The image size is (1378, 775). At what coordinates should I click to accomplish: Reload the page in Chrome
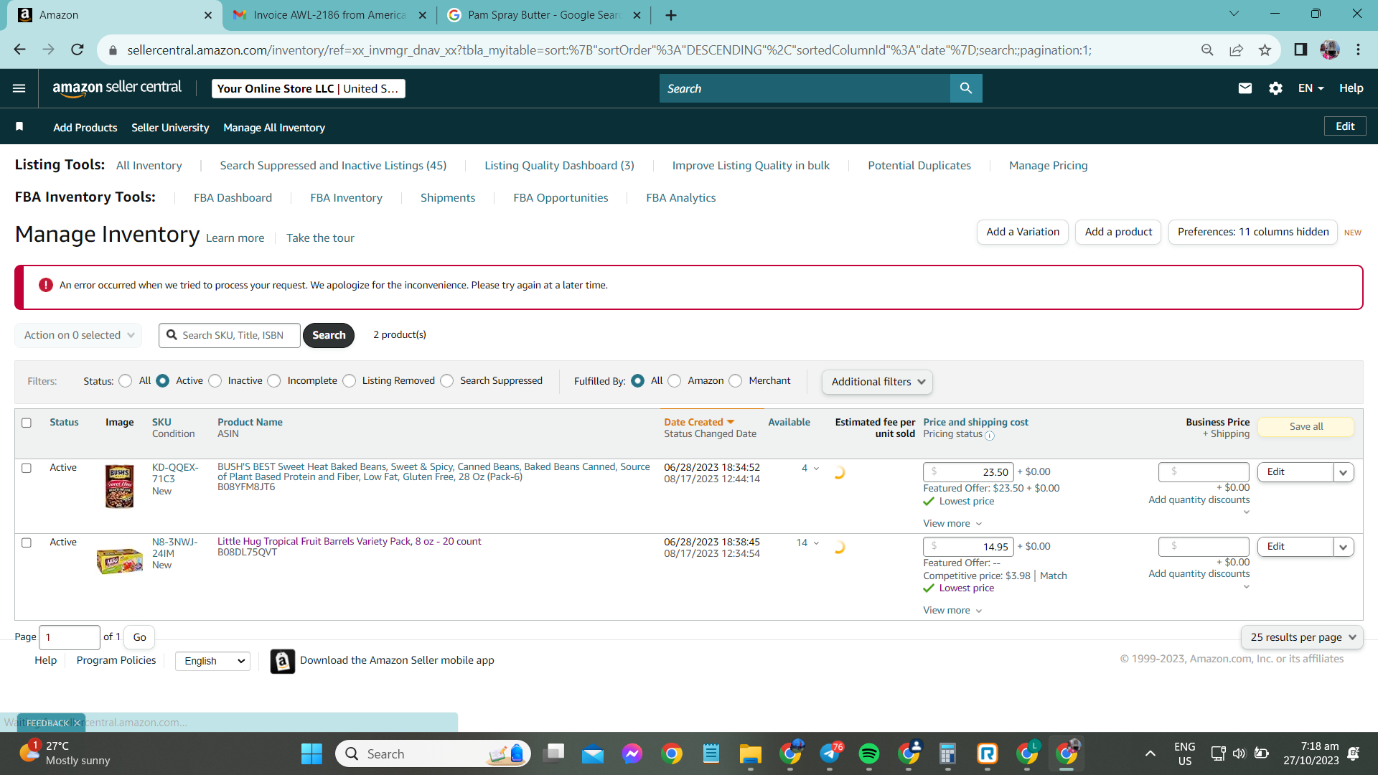(x=78, y=50)
